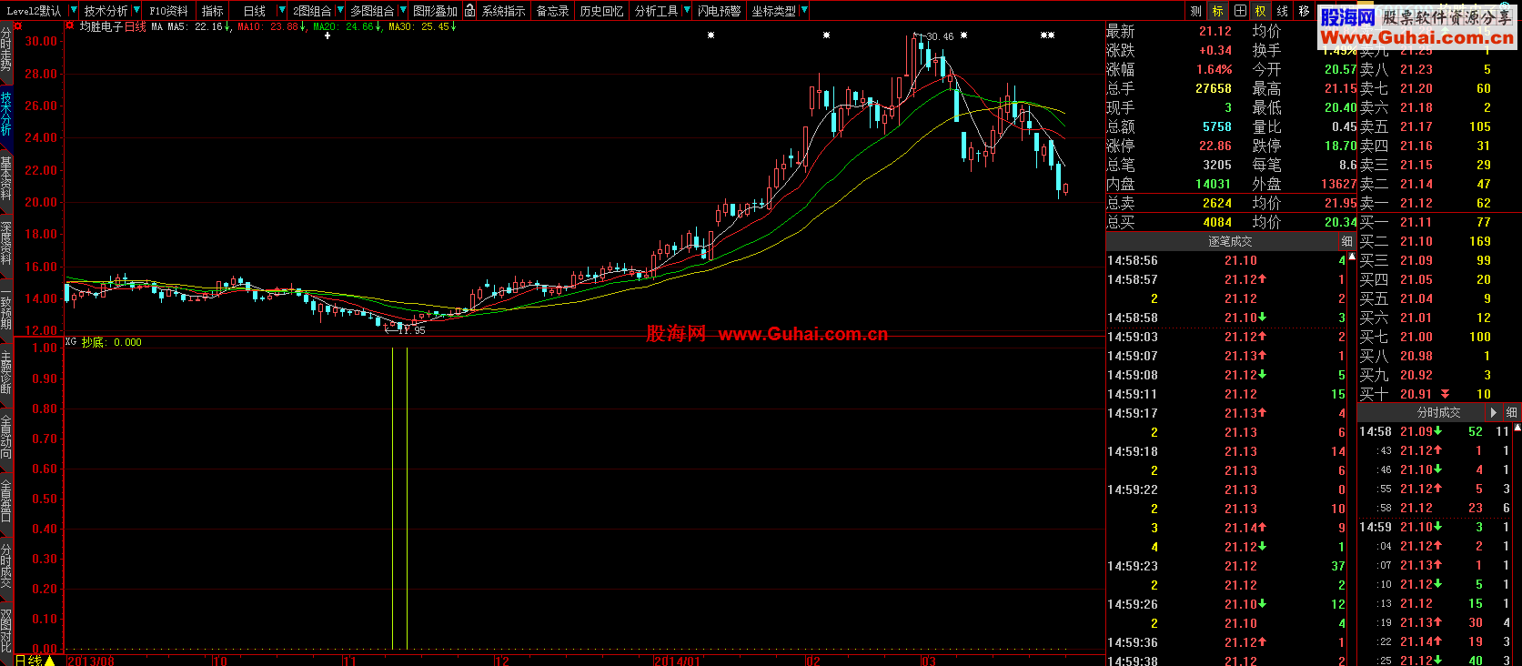Click the 均胜电子 stock name label
This screenshot has height=666, width=1522.
[x=101, y=27]
